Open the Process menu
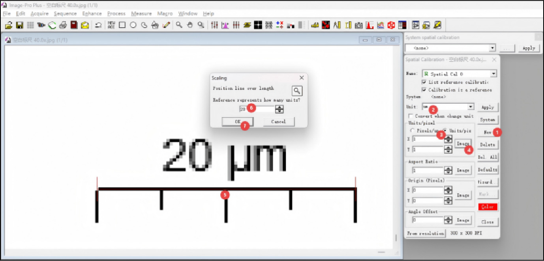The height and width of the screenshot is (261, 544). point(116,13)
